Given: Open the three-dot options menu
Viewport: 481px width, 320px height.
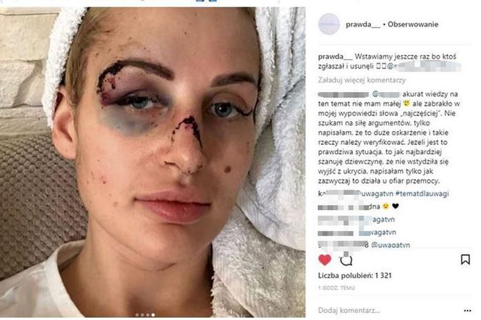Looking at the screenshot, I should pyautogui.click(x=467, y=311).
